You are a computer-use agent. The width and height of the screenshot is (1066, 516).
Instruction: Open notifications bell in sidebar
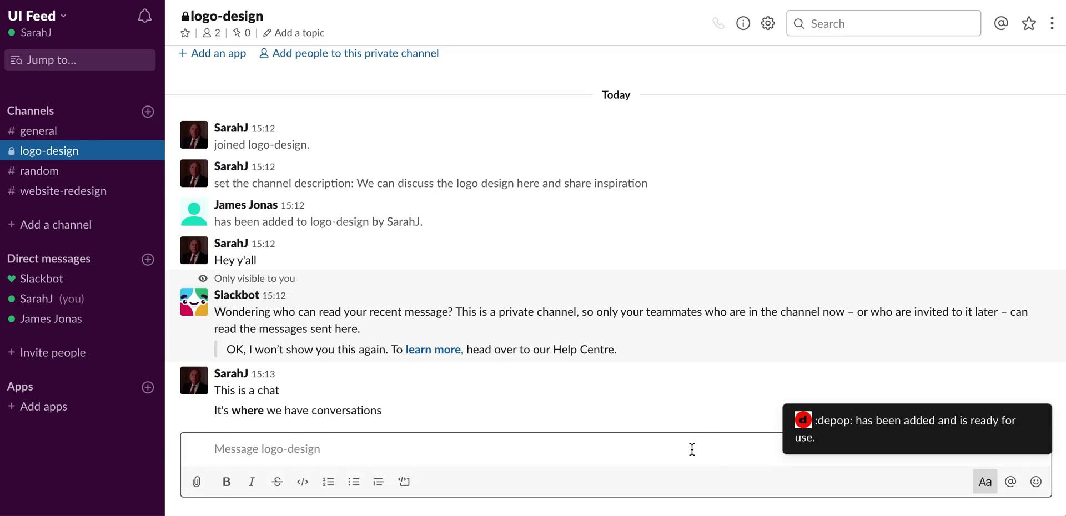pyautogui.click(x=144, y=16)
